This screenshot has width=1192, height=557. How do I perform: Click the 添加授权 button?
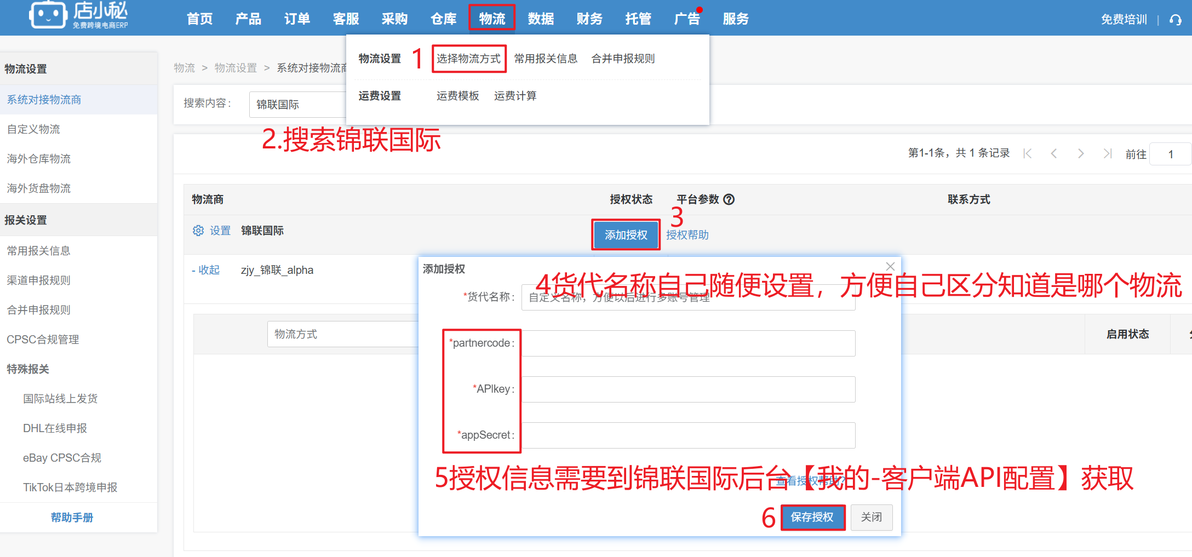coord(626,235)
